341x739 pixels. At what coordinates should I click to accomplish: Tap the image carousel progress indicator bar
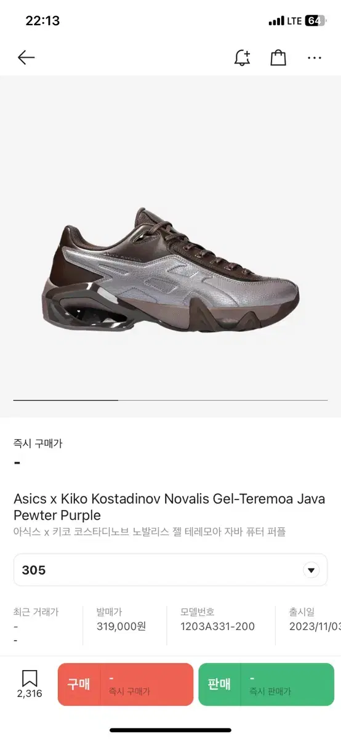tap(170, 400)
